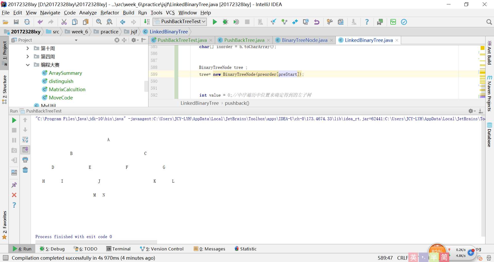Toggle the 1: Project tool window
494x262 pixels.
5,53
